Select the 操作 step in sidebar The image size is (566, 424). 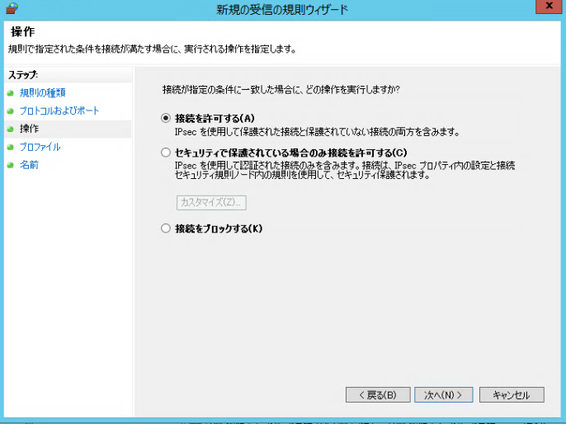tap(29, 129)
